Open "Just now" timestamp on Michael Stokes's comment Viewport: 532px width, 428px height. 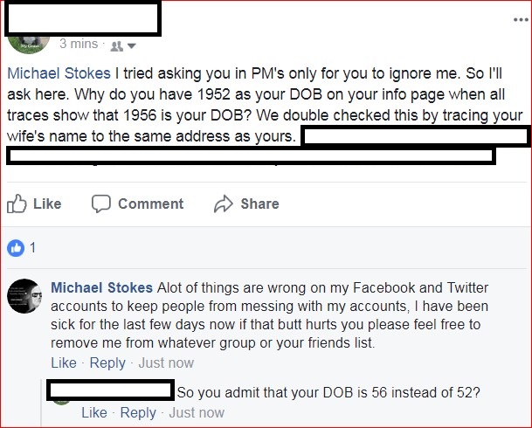pyautogui.click(x=166, y=362)
